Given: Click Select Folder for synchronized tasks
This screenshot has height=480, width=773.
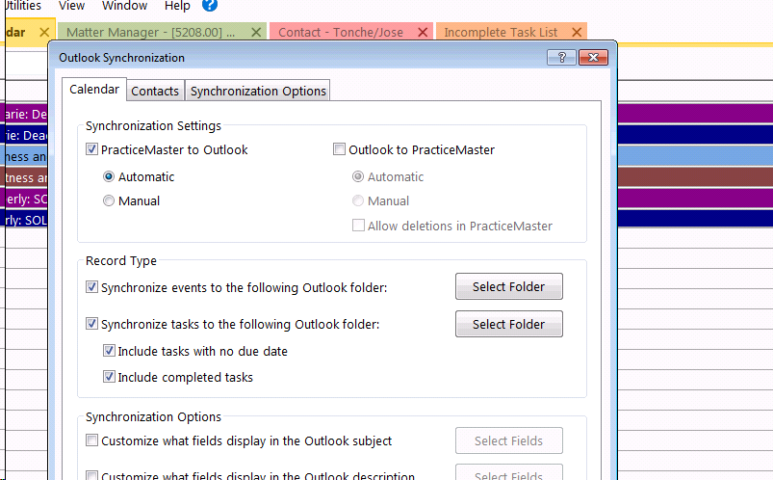Looking at the screenshot, I should pyautogui.click(x=508, y=325).
